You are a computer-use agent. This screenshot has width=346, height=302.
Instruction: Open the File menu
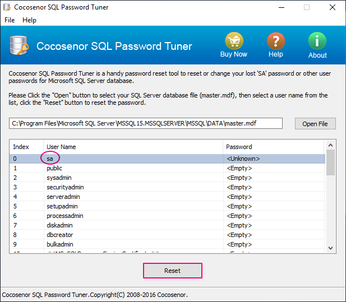(x=10, y=20)
